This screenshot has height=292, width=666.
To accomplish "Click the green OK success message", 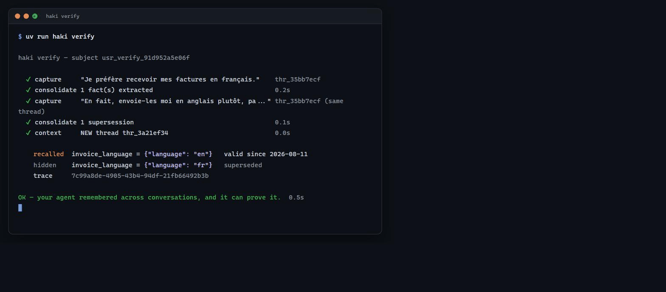I will point(150,197).
